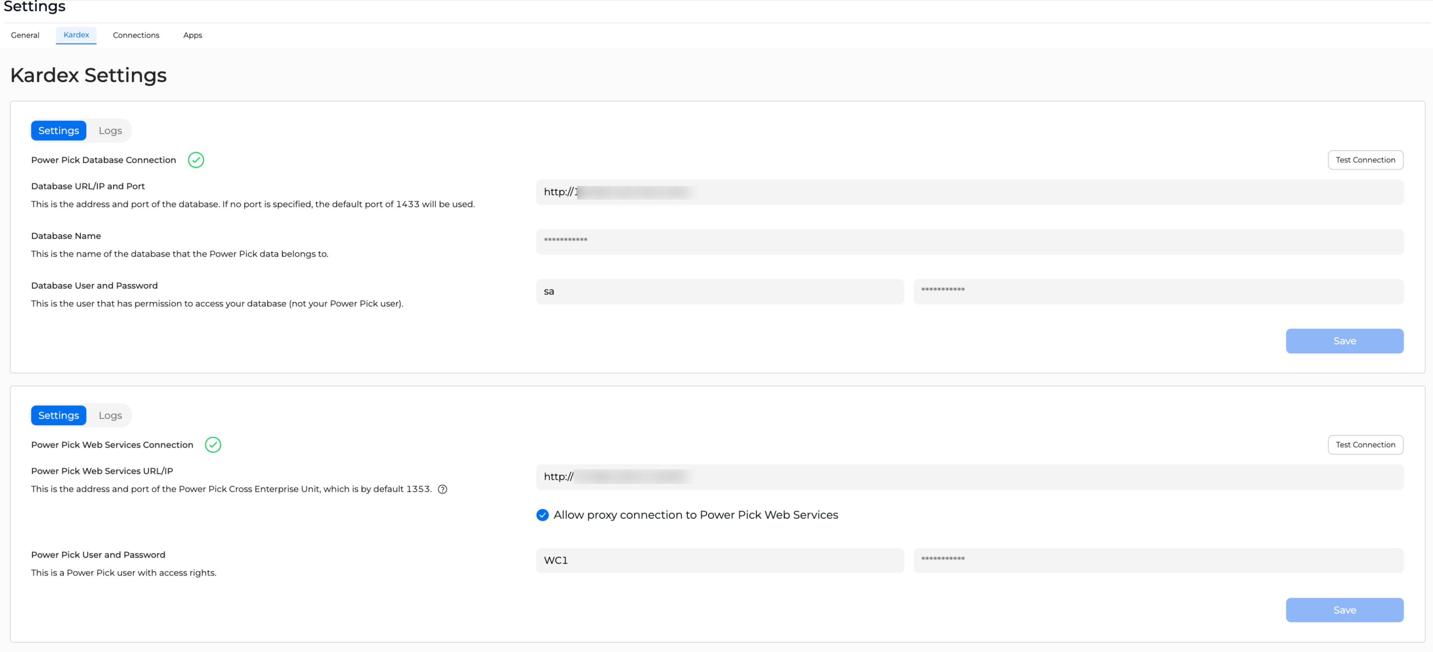This screenshot has width=1433, height=652.
Task: Click the Allow proxy connection label text
Action: 695,515
